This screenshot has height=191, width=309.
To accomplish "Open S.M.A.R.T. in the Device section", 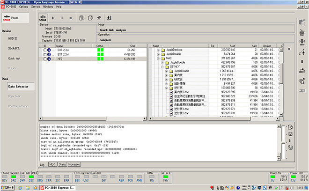I will click(14, 48).
